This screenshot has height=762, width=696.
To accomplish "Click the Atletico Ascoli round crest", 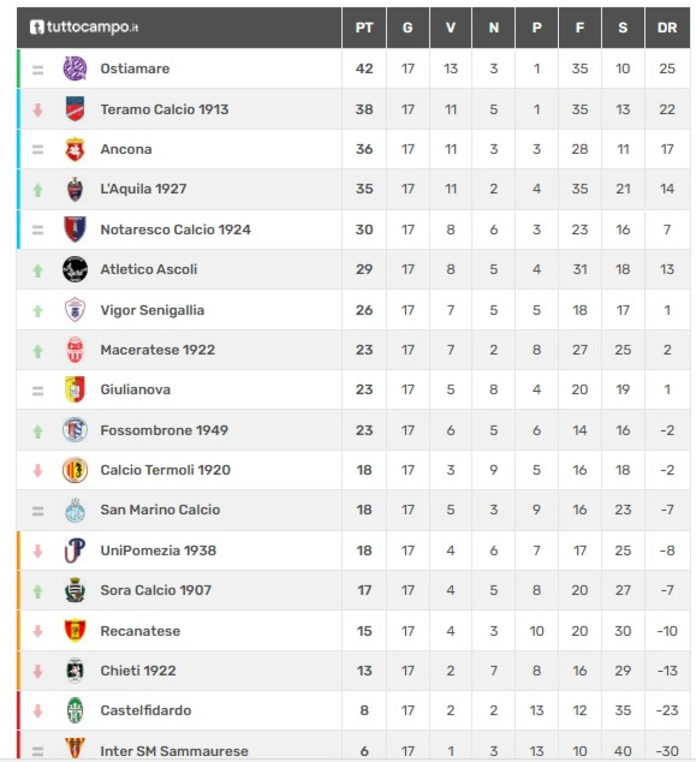I will click(x=75, y=270).
